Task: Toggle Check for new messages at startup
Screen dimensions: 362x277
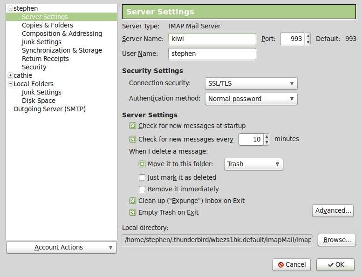Action: click(x=132, y=126)
